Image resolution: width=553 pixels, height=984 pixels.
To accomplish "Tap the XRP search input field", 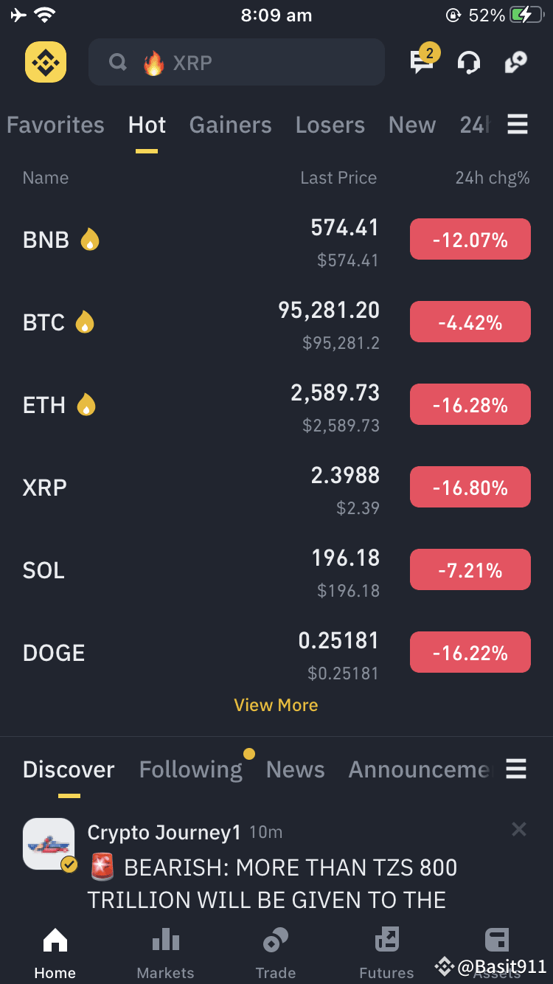I will pyautogui.click(x=237, y=63).
